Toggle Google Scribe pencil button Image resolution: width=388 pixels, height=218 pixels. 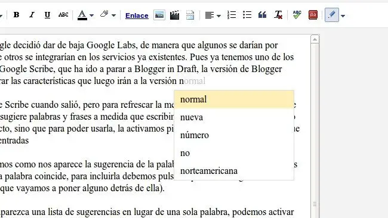pos(331,15)
